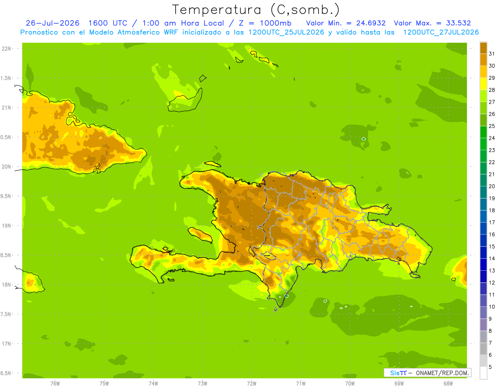Screen dimensions: 503x389
Task: Pick the dark orange swatch above 31
Action: point(483,47)
